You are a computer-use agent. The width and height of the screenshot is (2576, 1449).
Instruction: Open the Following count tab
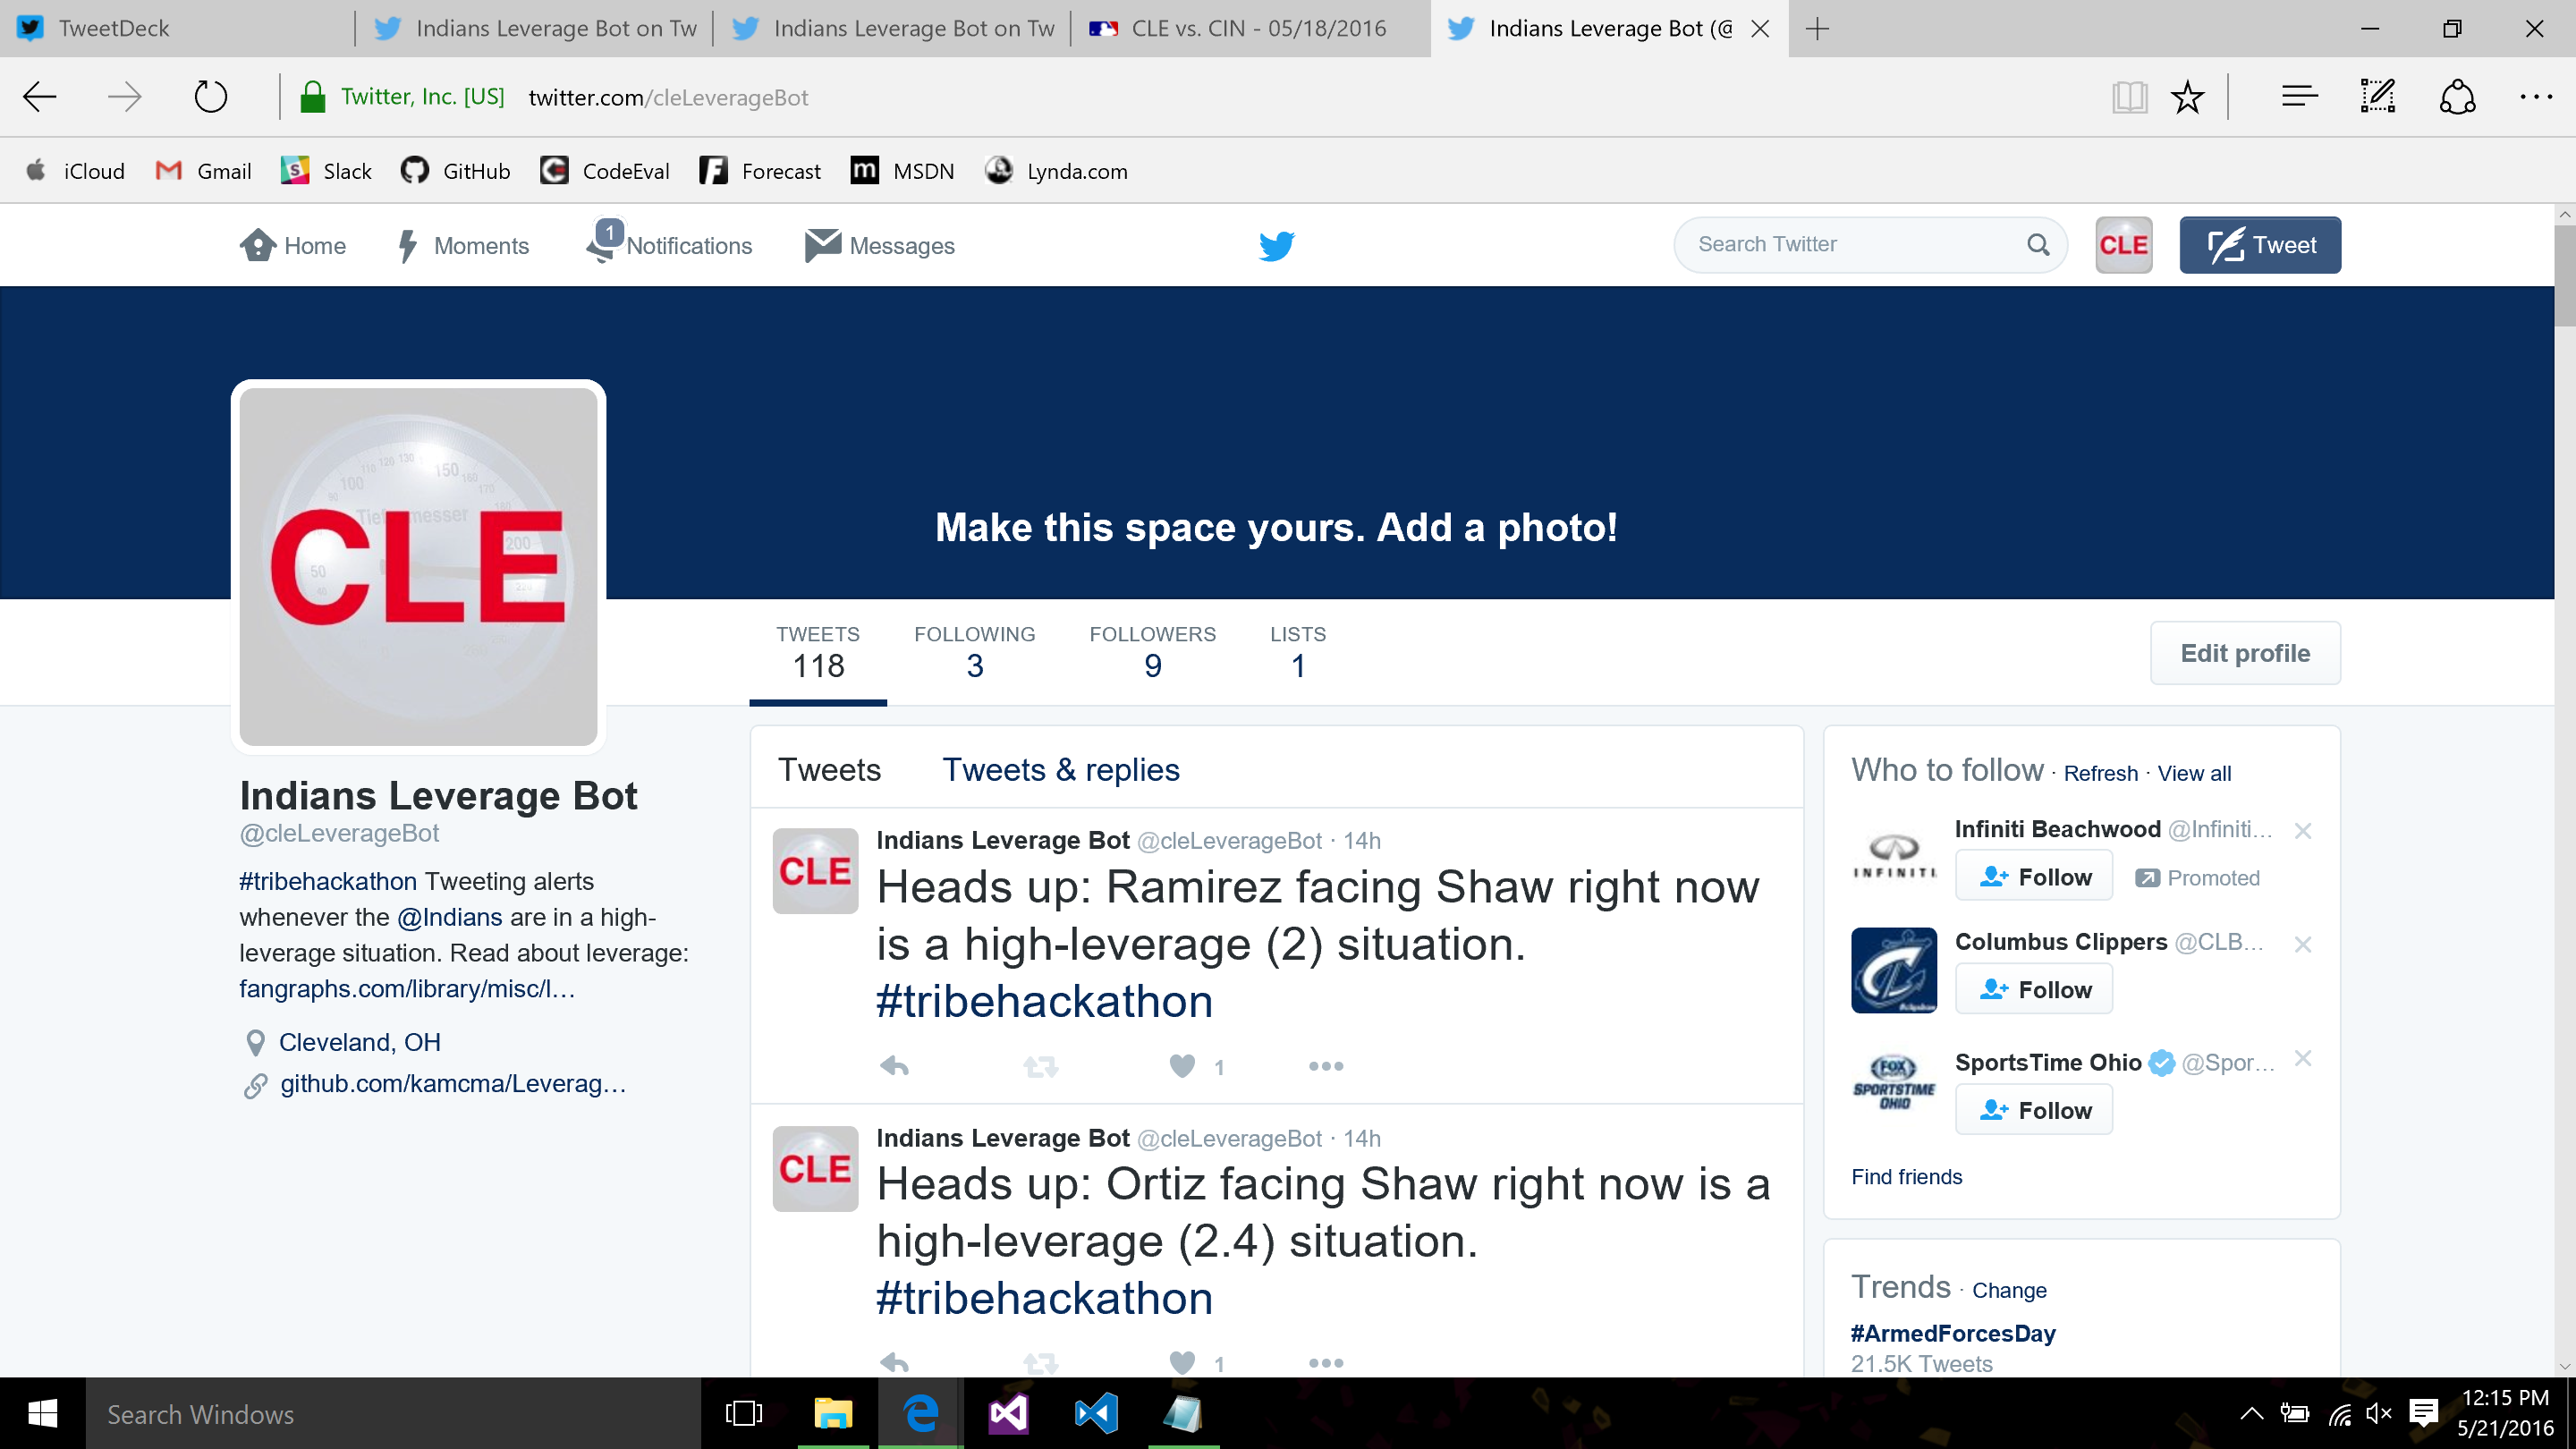tap(974, 653)
